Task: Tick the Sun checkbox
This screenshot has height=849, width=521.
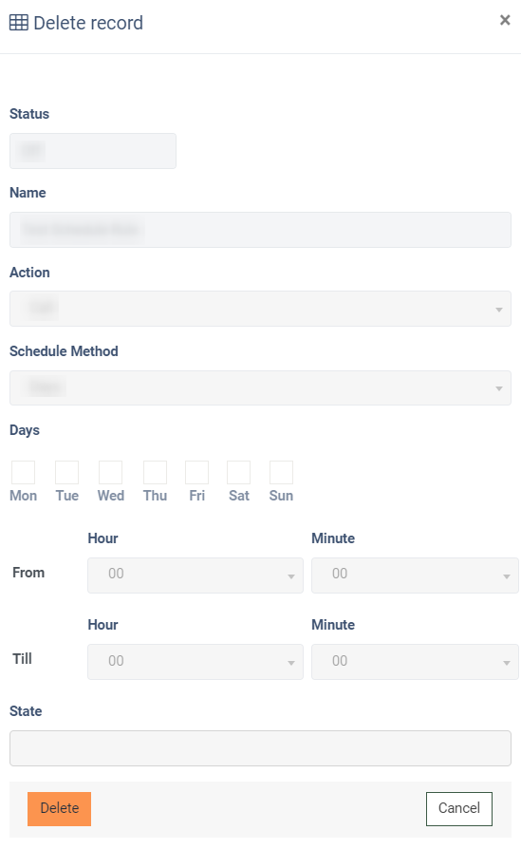Action: point(281,472)
